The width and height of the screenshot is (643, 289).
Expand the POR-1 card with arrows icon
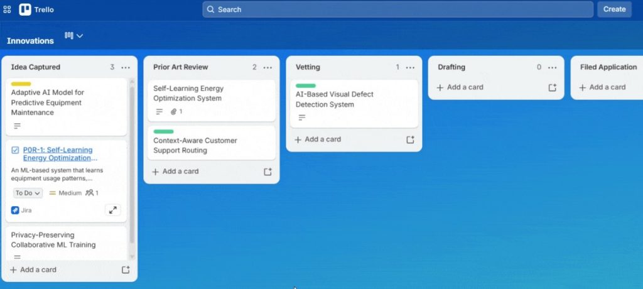113,210
